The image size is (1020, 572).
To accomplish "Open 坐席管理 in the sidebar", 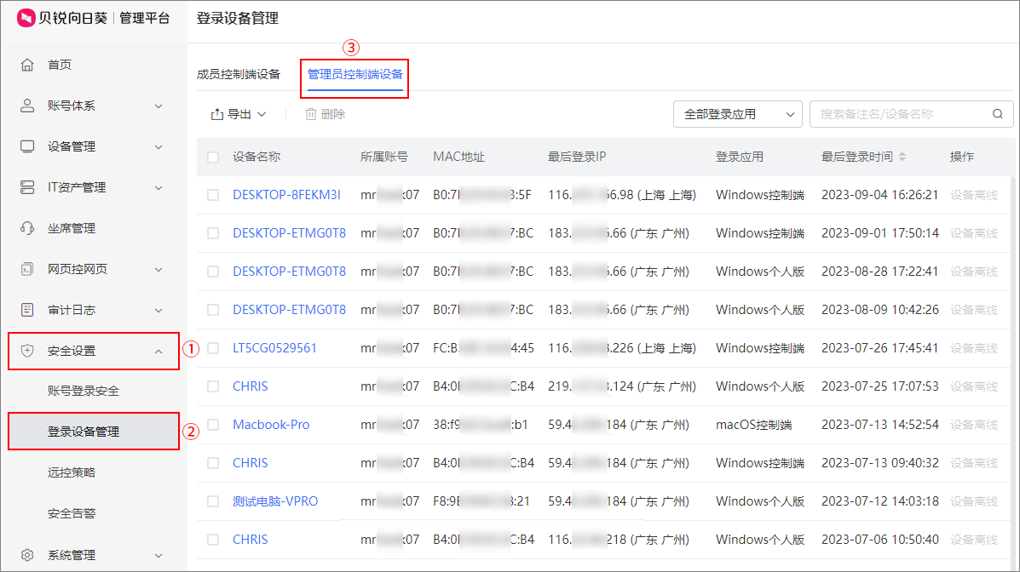I will 72,228.
